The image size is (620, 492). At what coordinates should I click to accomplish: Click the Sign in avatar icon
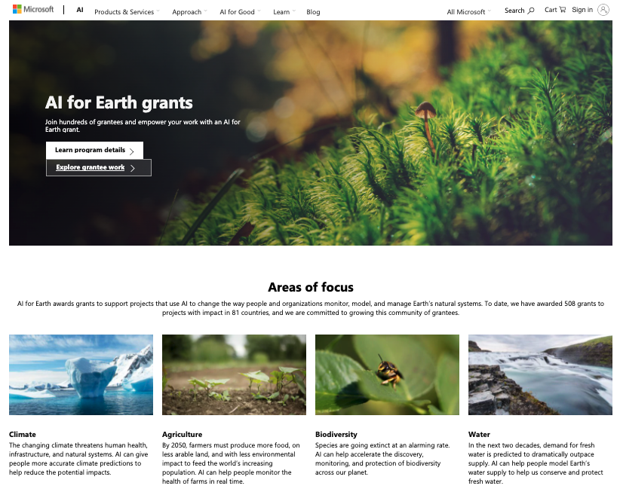click(x=603, y=10)
